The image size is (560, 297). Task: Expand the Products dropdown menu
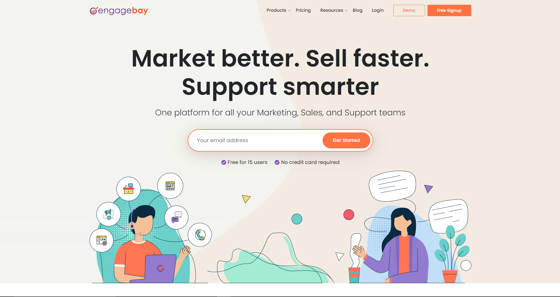click(278, 10)
